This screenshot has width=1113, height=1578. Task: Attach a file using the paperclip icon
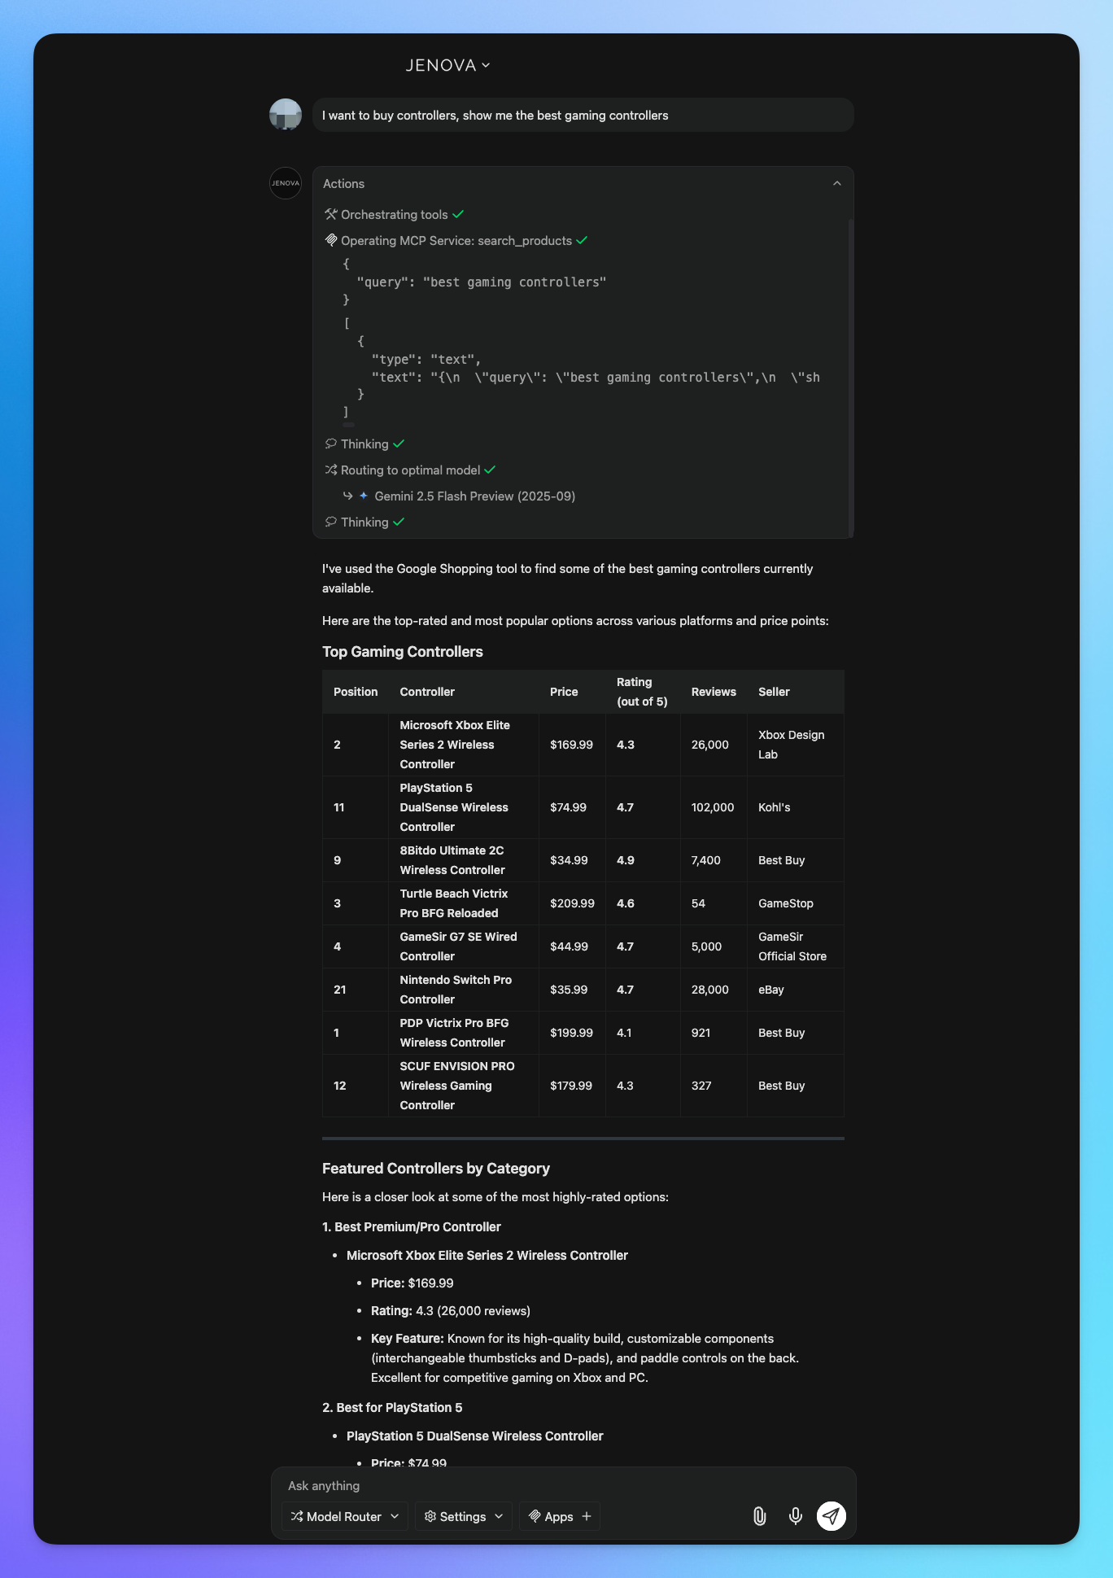pos(758,1515)
